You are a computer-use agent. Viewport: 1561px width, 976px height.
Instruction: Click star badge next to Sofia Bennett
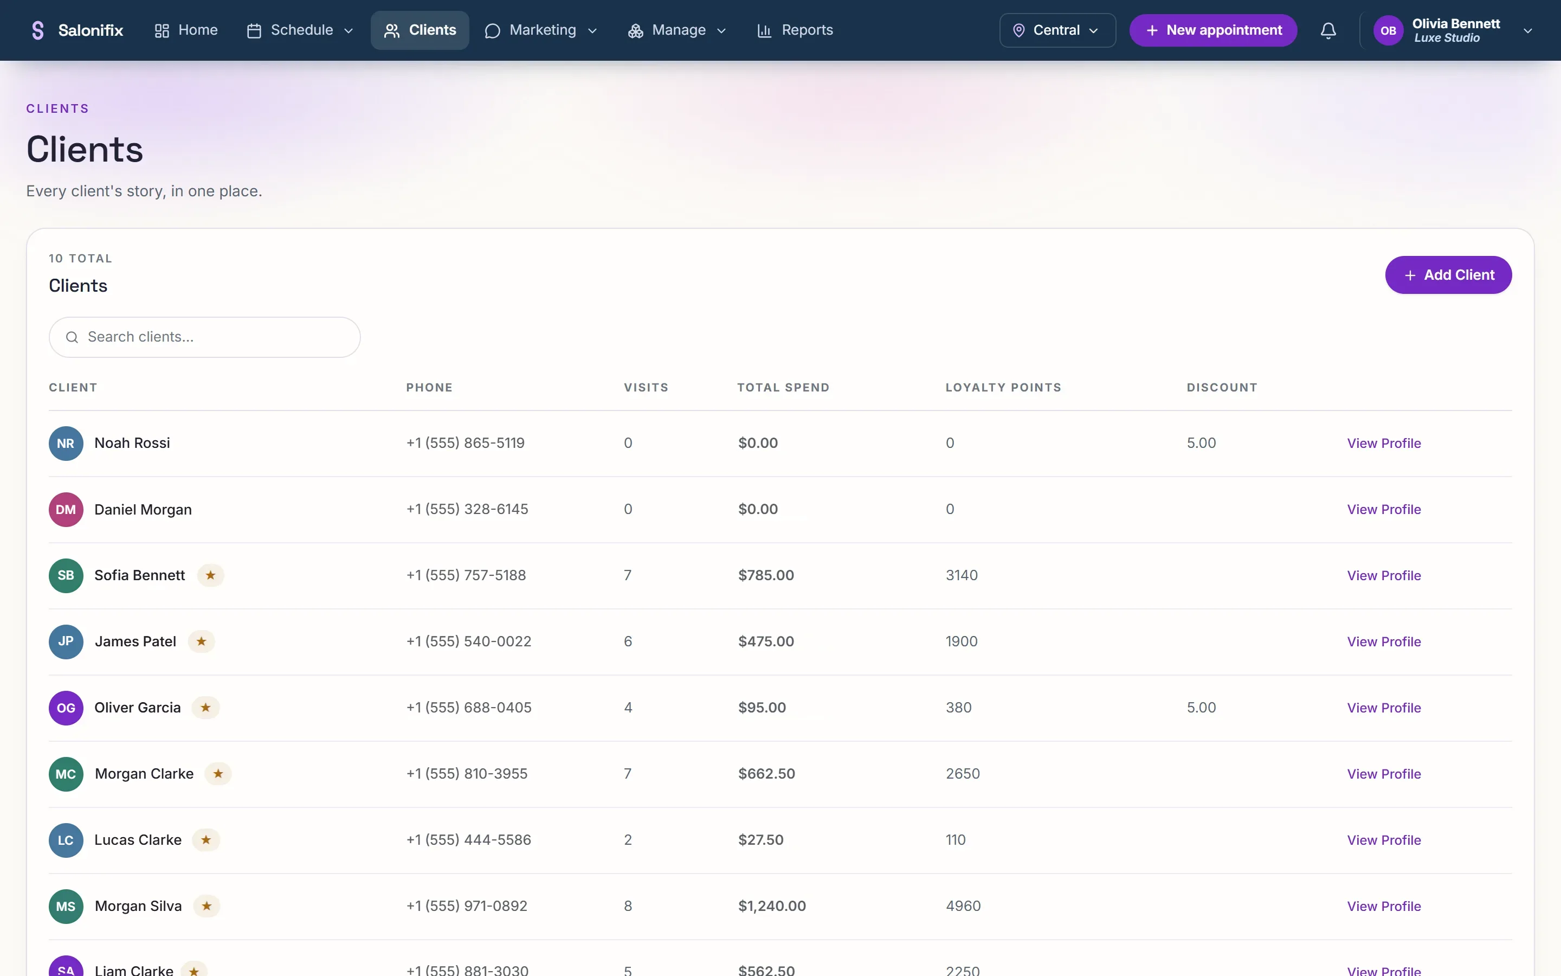pyautogui.click(x=210, y=575)
